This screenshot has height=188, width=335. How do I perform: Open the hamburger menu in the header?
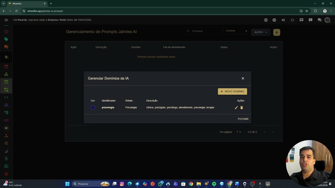6,20
